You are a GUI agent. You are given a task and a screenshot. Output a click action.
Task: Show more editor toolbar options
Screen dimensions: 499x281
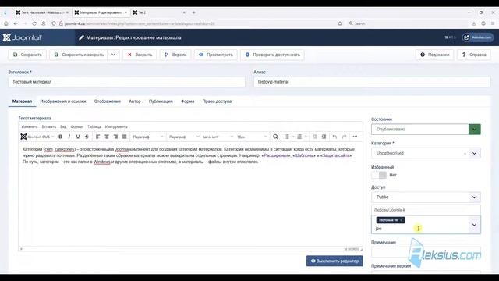(x=356, y=137)
